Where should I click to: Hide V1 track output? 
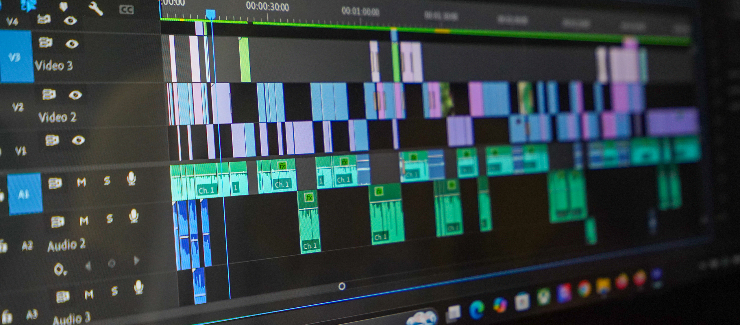(x=78, y=141)
